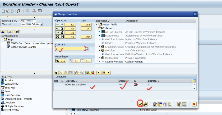The image size is (222, 115).
Task: Select the greater-than operator button
Action: [58, 33]
